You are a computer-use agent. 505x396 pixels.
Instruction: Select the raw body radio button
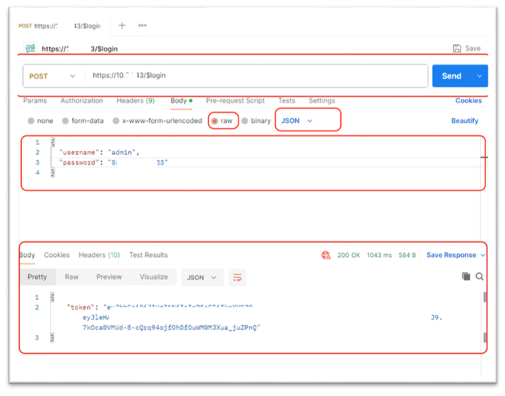215,121
